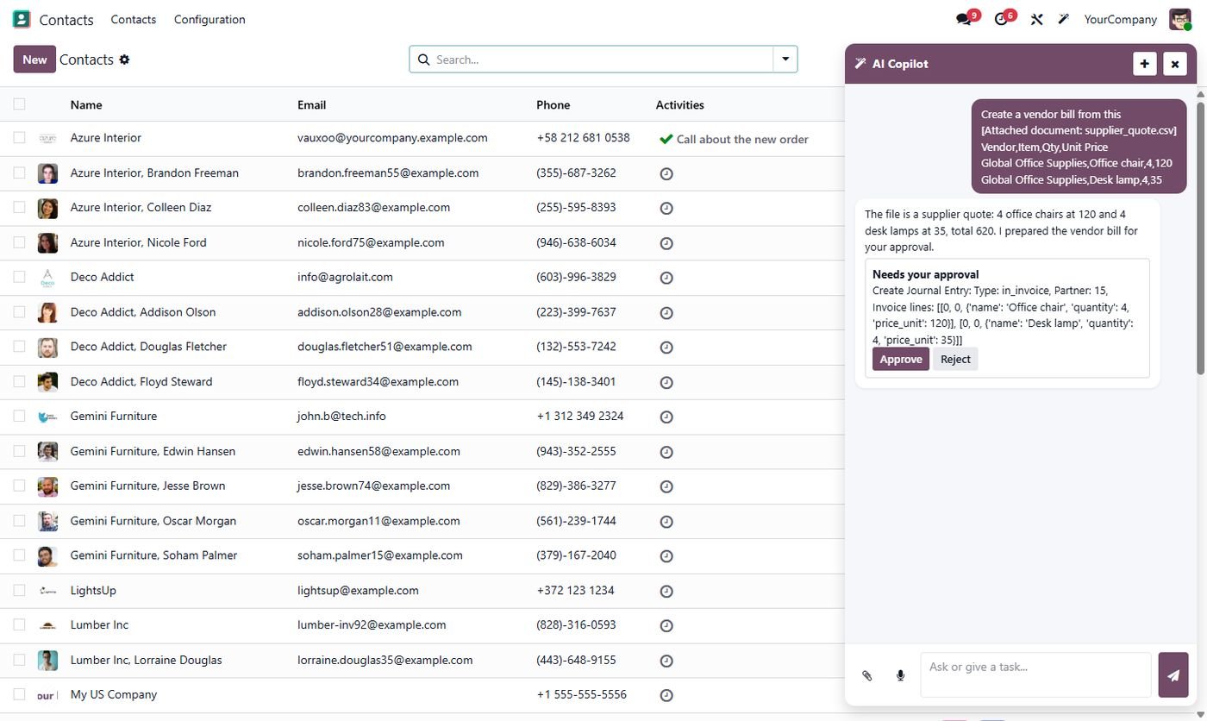Open the Gemini Furniture contact

tap(114, 416)
